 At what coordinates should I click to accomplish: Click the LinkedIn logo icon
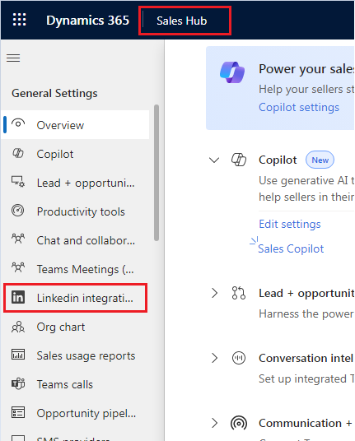18,297
